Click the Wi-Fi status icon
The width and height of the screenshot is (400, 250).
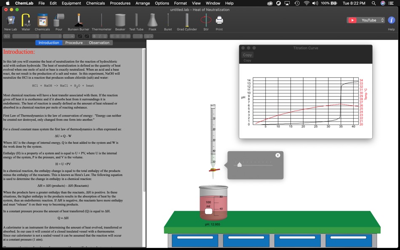point(307,3)
